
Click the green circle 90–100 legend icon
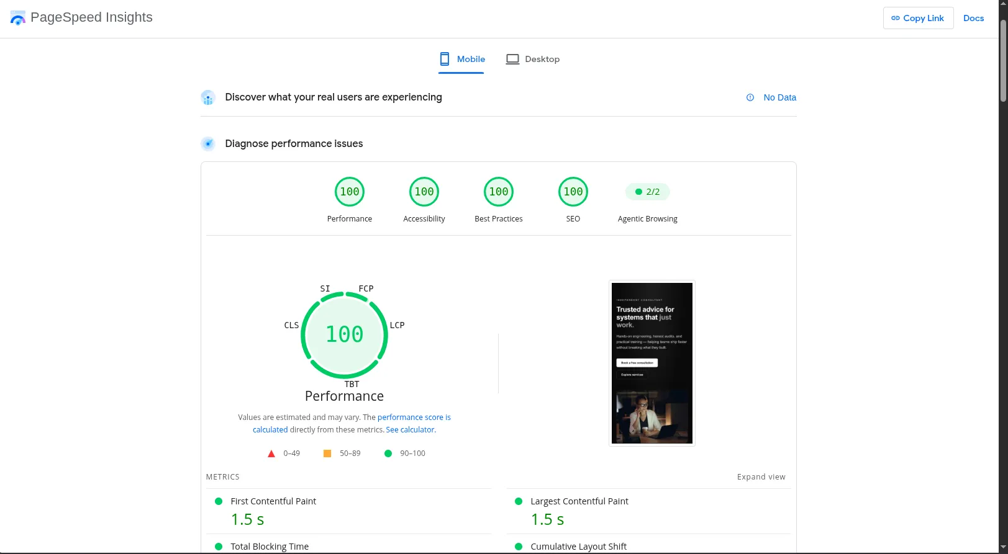[388, 453]
